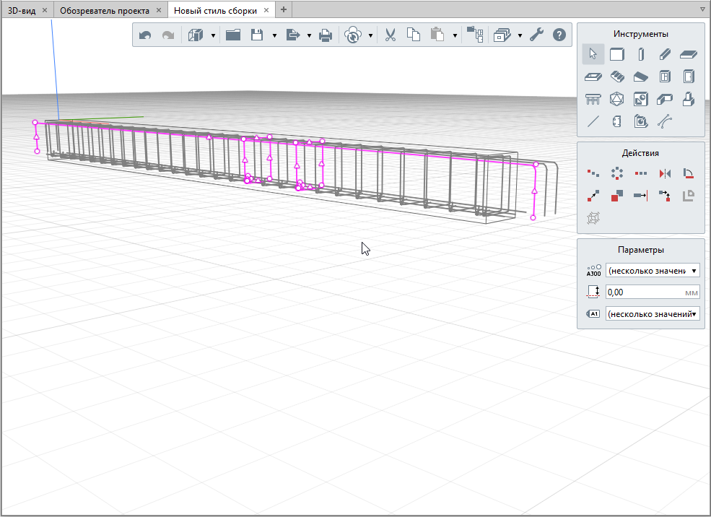
Task: Activate the Mirror action icon
Action: coord(665,173)
